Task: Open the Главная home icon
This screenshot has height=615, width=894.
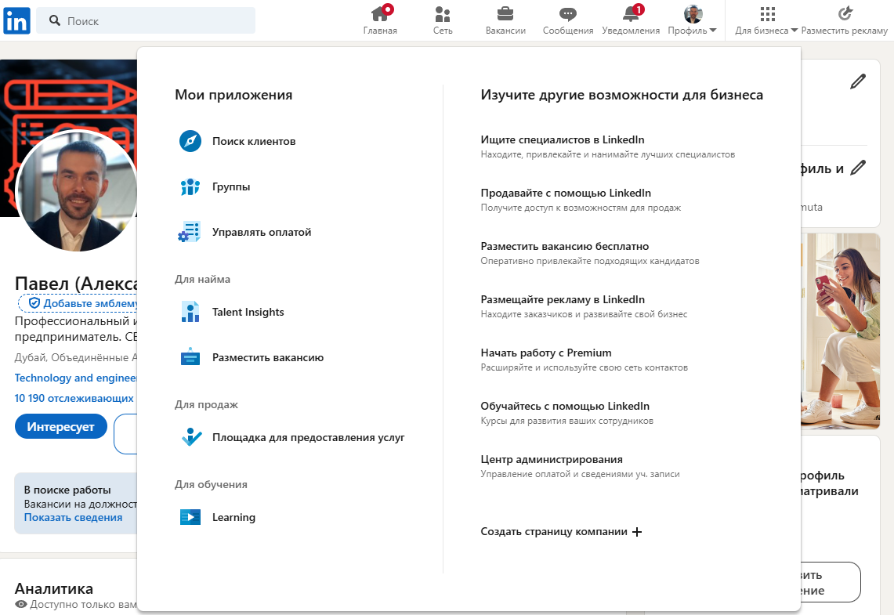Action: 380,13
